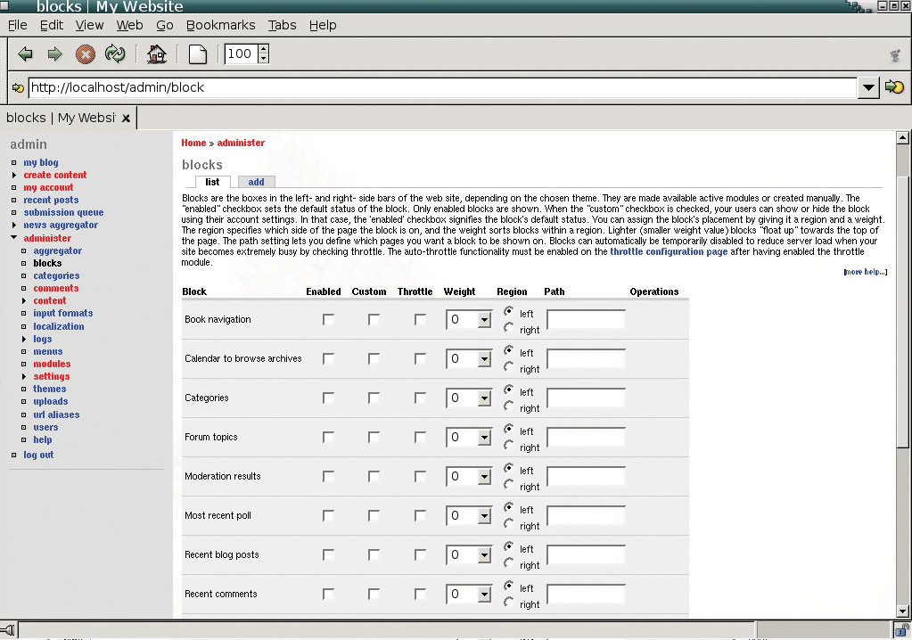Open the themes admin link
This screenshot has height=640, width=912.
[49, 389]
